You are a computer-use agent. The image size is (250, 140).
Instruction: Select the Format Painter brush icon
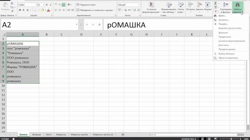pyautogui.click(x=12, y=11)
